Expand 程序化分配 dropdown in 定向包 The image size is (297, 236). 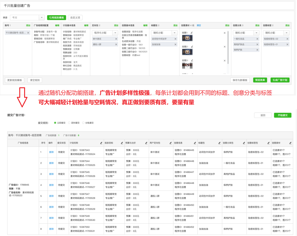click(115, 33)
